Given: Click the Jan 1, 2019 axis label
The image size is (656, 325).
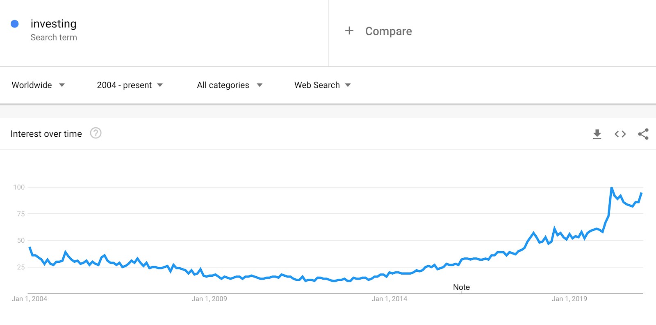Looking at the screenshot, I should [x=569, y=299].
